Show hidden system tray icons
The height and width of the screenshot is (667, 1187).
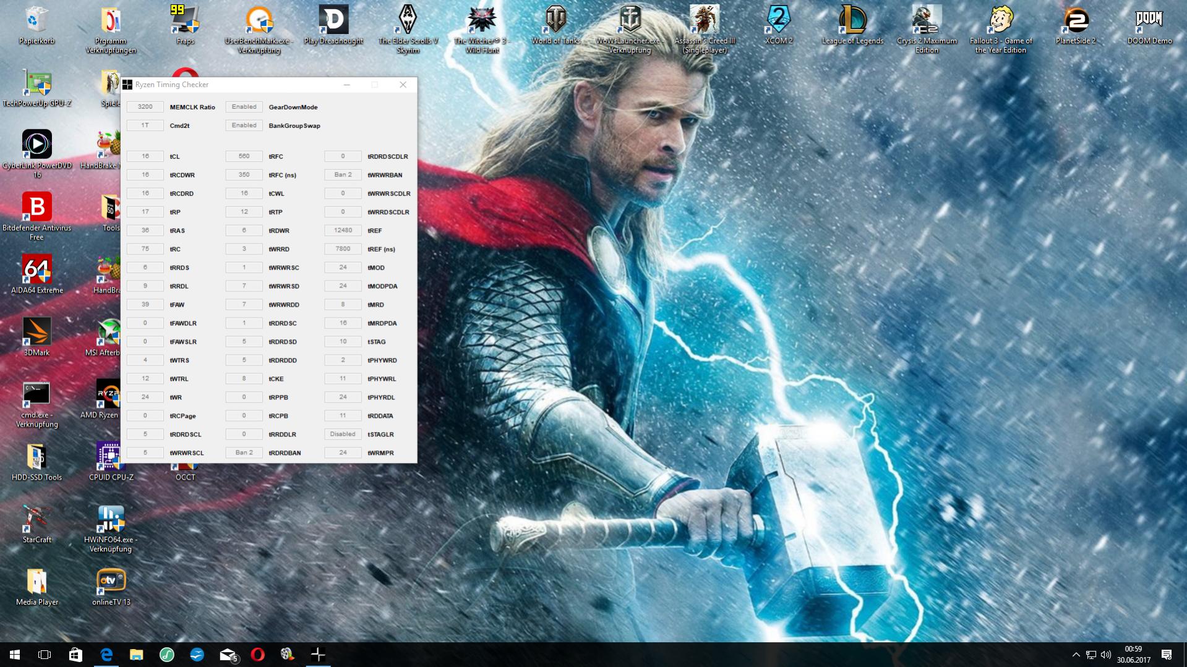click(x=1076, y=655)
